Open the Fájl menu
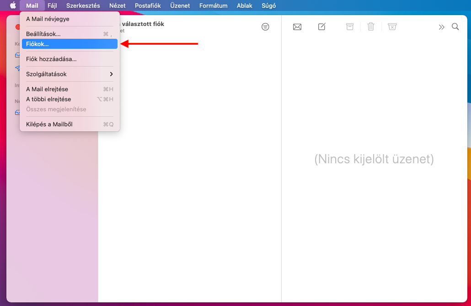Screen dimensions: 471x306 52,5
